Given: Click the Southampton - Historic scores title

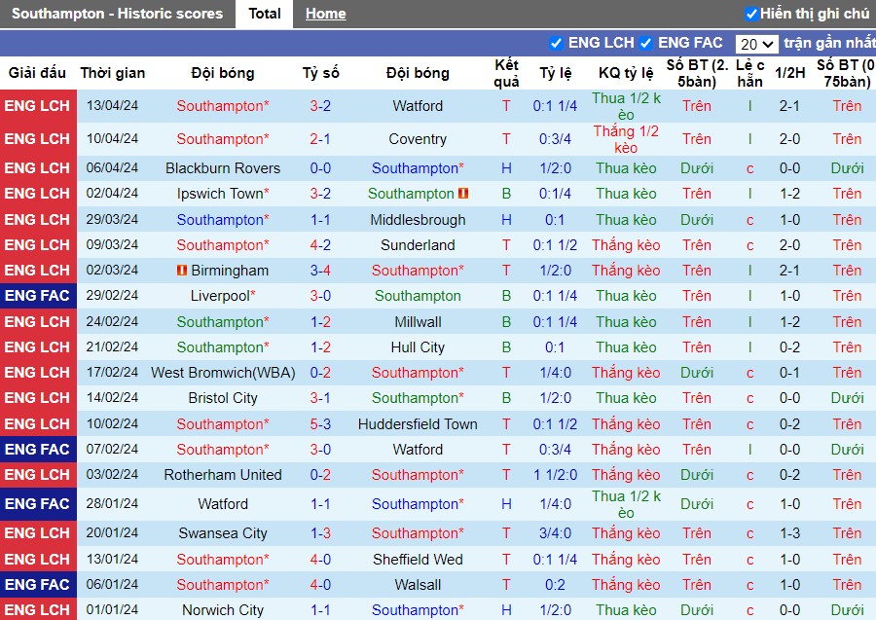Looking at the screenshot, I should tap(118, 14).
